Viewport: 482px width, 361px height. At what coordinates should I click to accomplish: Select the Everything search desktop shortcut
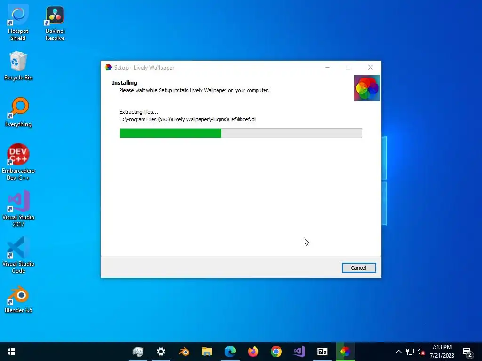coord(18,112)
